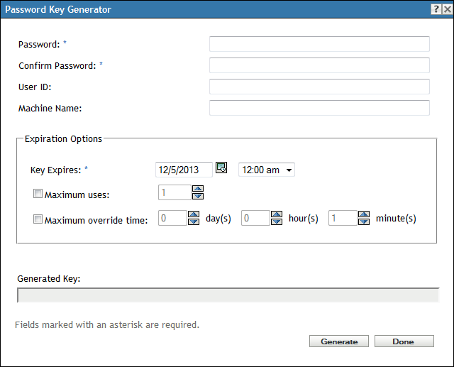Image resolution: width=454 pixels, height=367 pixels.
Task: Click the Done button
Action: click(x=404, y=341)
